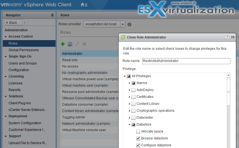Screen dimensions: 239x148
Task: Toggle the Datastore checkbox
Action: tap(133, 125)
